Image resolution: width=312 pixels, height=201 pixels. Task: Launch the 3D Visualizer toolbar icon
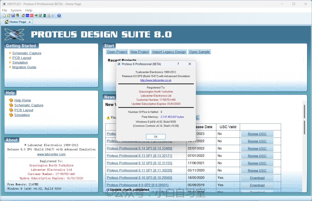[x=36, y=16]
